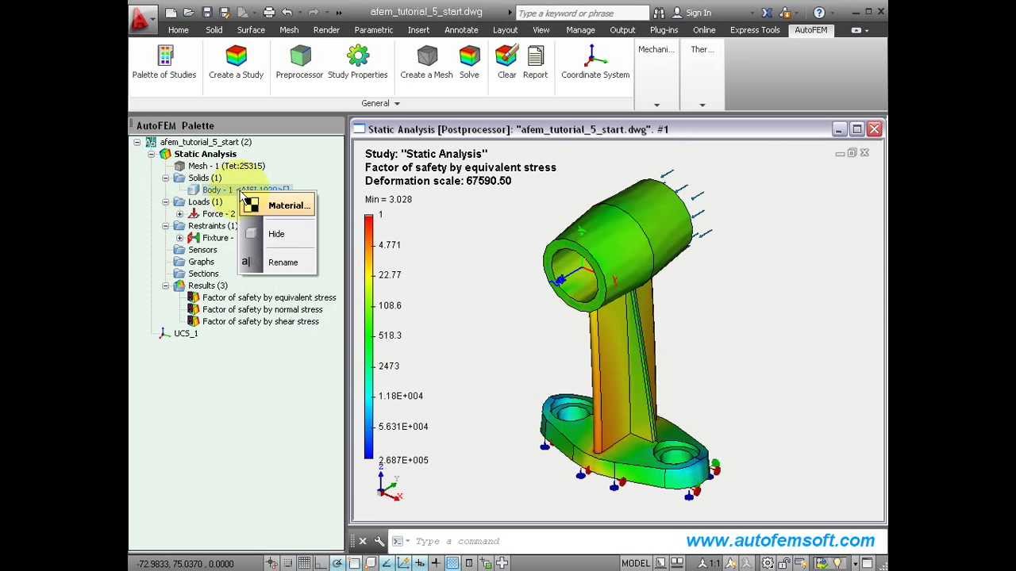Click the Open file icon in quick access toolbar
1016x571 pixels.
[x=189, y=12]
